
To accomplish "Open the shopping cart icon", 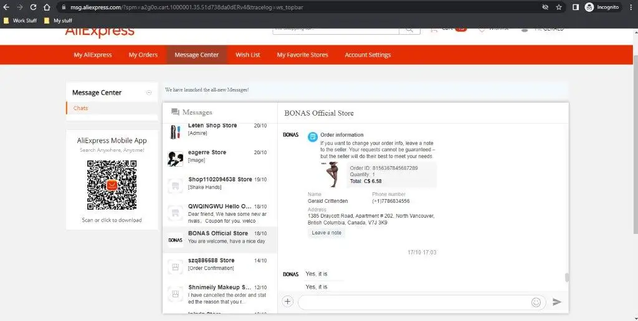I will point(434,30).
